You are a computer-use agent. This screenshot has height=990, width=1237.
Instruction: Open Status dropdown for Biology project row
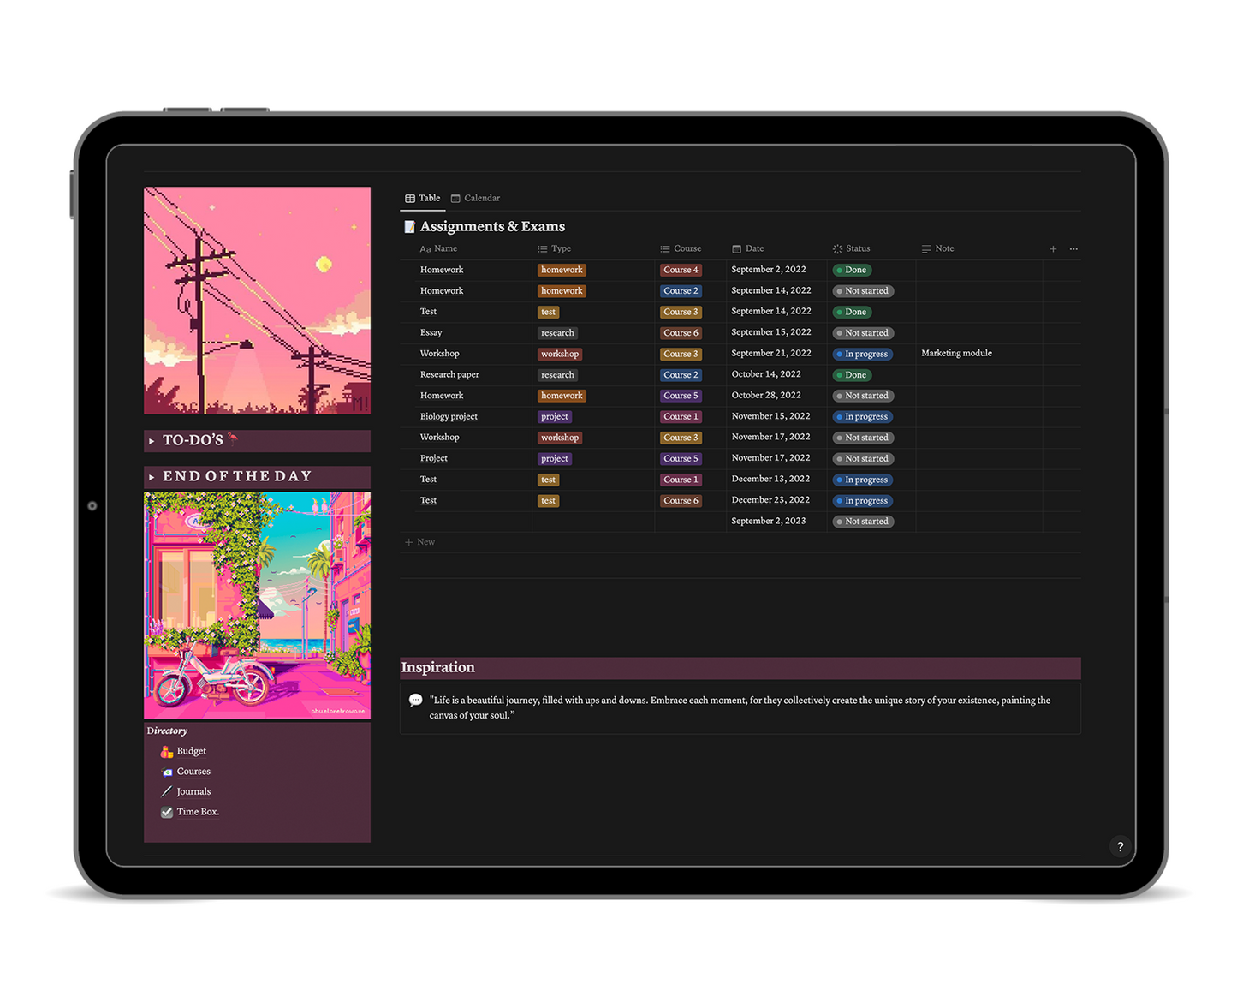tap(863, 417)
